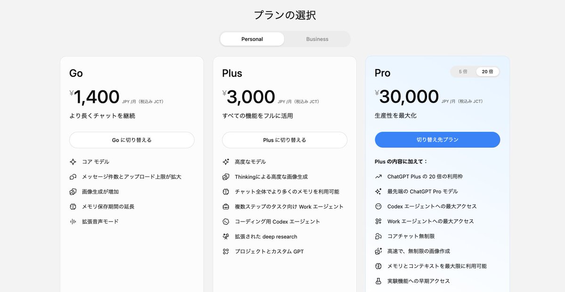The image size is (565, 292).
Task: Switch to the Business plans tab
Action: (317, 39)
